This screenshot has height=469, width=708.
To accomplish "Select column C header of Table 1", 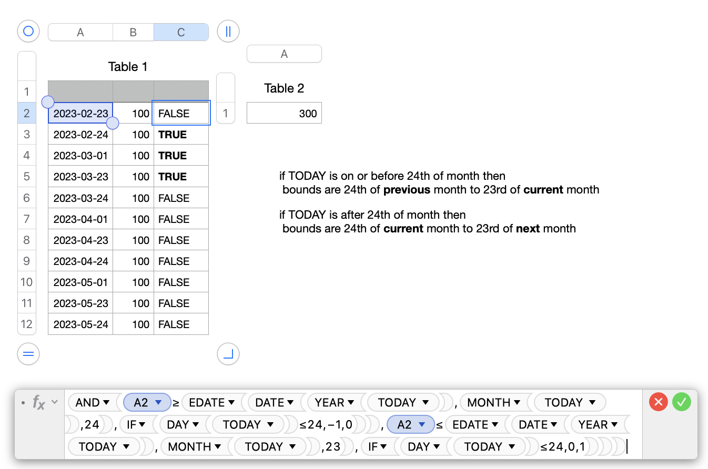I will pos(181,32).
